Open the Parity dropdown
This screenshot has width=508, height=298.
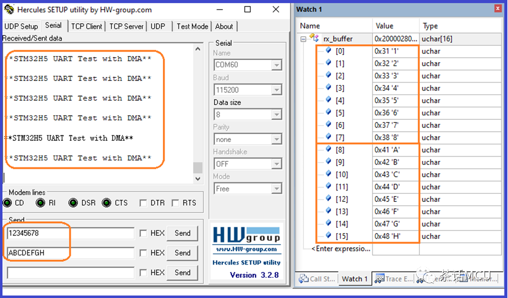pos(276,139)
